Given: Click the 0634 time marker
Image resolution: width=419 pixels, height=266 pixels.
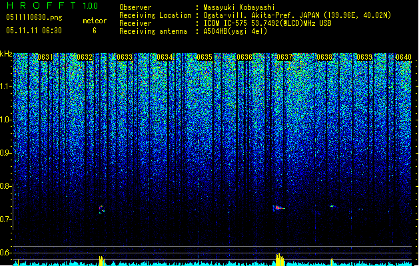Looking at the screenshot, I should [165, 57].
